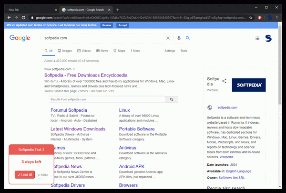Screen dimensions: 286x193
Task: Accept the updated Terms
Action: tap(123, 25)
